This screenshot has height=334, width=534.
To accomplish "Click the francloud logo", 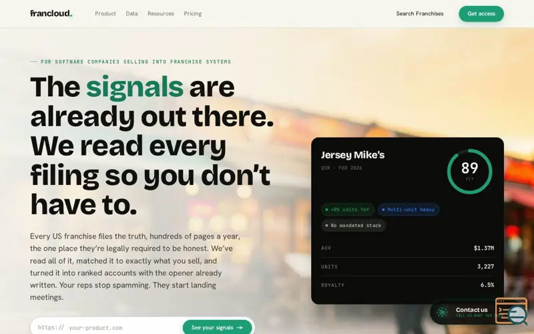I will pyautogui.click(x=51, y=13).
